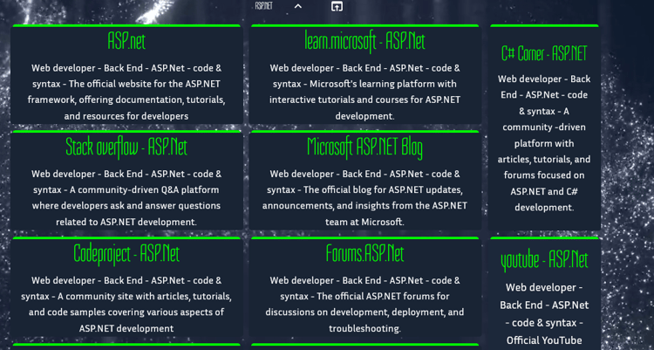Image resolution: width=654 pixels, height=350 pixels.
Task: Open the Forums.ASP.Net card title
Action: click(x=365, y=253)
